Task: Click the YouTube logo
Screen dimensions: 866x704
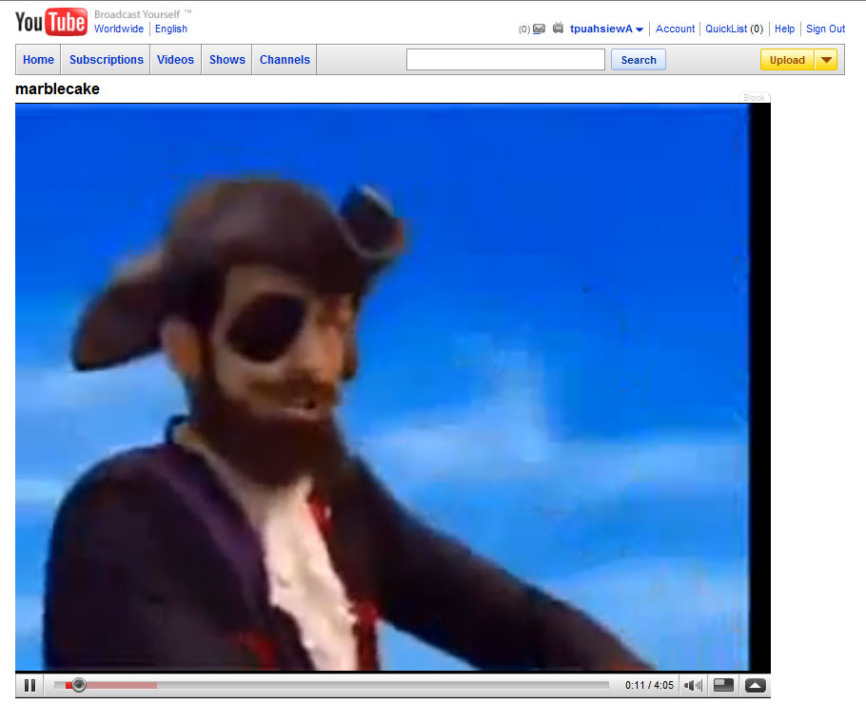Action: tap(51, 21)
